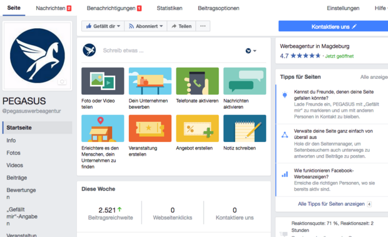The width and height of the screenshot is (388, 237).
Task: Open the post-as identity selector dropdown
Action: (251, 51)
